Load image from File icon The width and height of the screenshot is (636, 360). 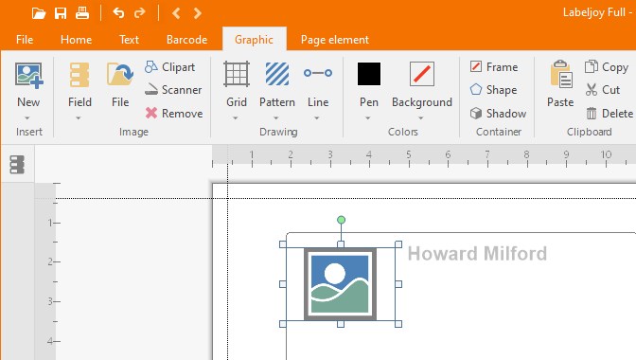point(120,84)
